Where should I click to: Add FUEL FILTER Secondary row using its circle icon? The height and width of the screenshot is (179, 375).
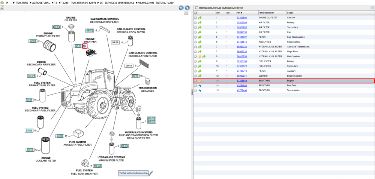coord(196,66)
